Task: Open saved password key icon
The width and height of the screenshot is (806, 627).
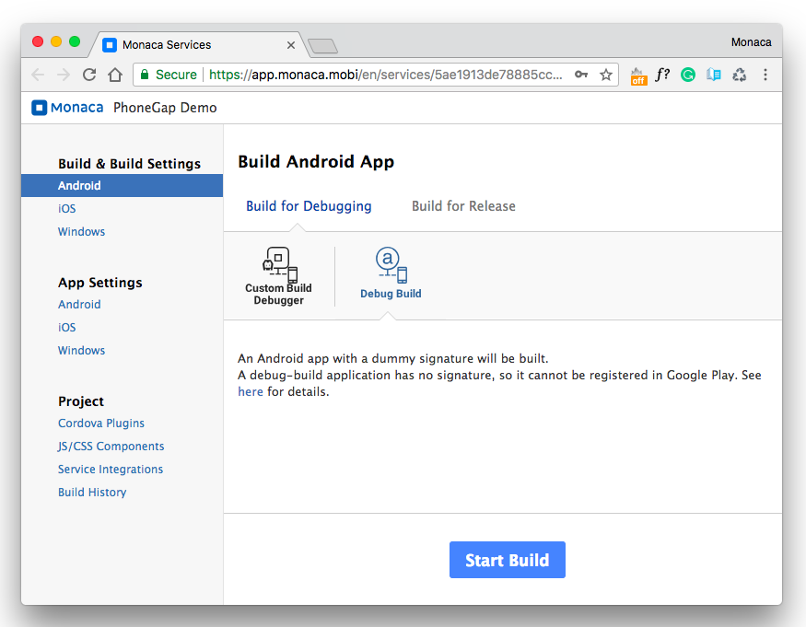Action: 581,75
